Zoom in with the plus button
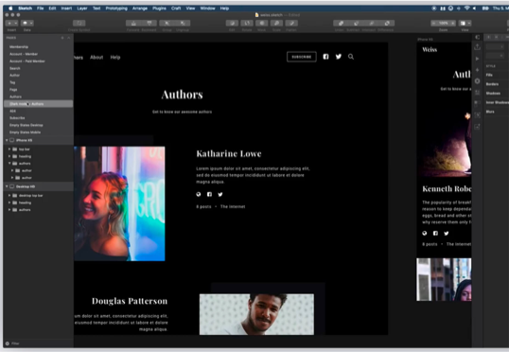This screenshot has height=352, width=509. click(453, 23)
